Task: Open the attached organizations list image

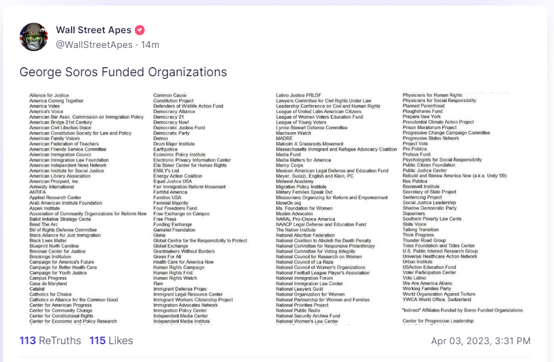Action: click(x=275, y=208)
